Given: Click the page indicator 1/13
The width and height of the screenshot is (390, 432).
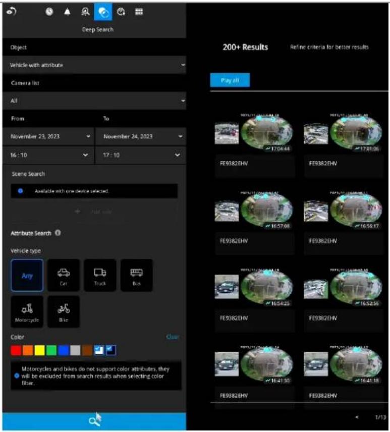Looking at the screenshot, I should click(x=380, y=417).
